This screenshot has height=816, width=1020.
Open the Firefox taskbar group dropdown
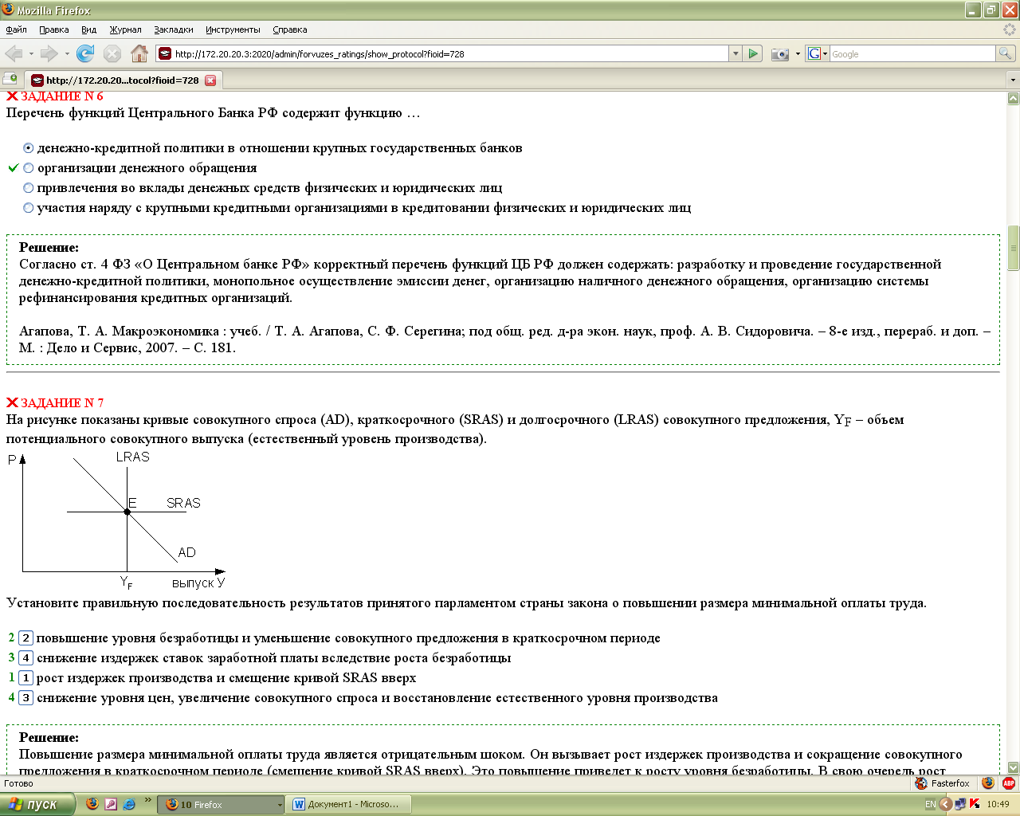279,805
